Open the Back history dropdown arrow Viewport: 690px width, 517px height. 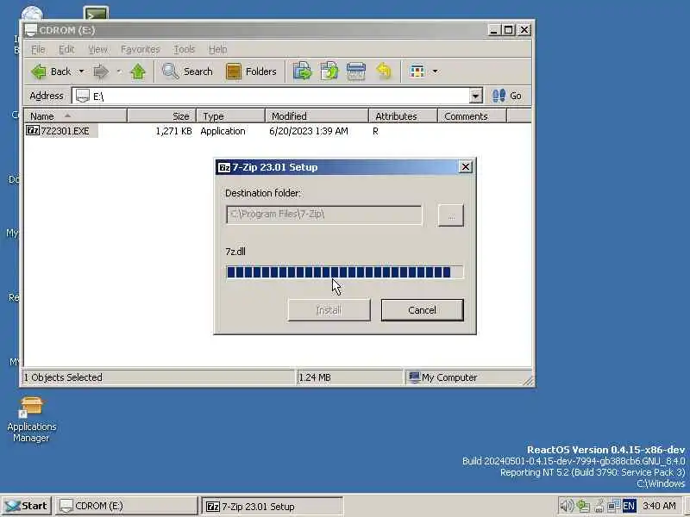(x=81, y=72)
